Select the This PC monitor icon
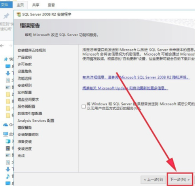This screenshot has width=195, height=186. [x=5, y=134]
